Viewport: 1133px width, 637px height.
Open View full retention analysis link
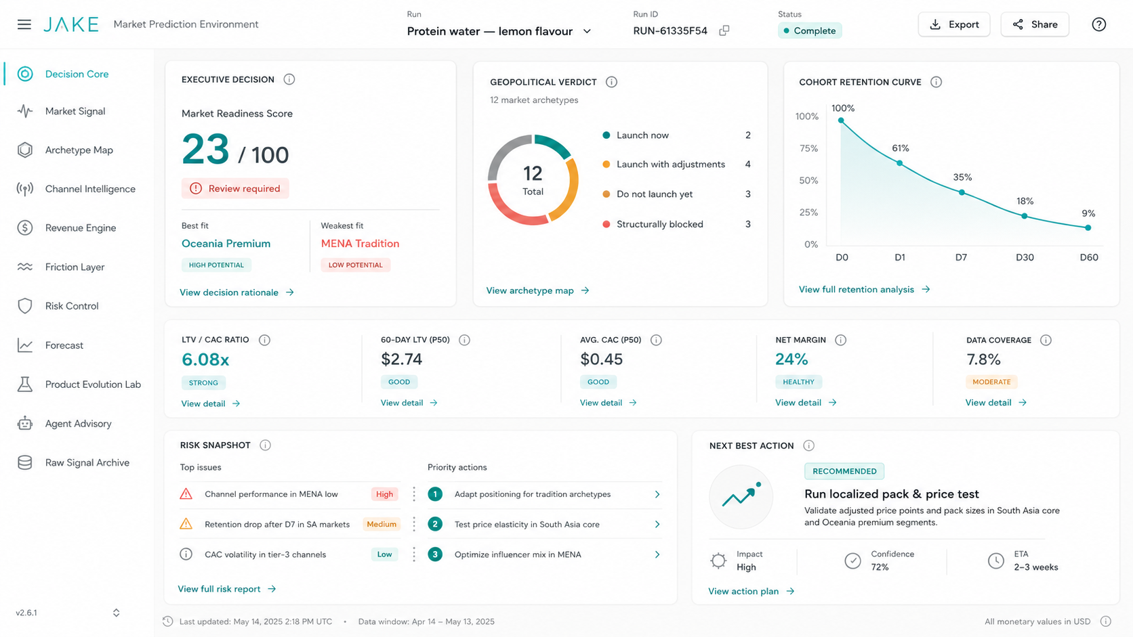[x=864, y=289]
